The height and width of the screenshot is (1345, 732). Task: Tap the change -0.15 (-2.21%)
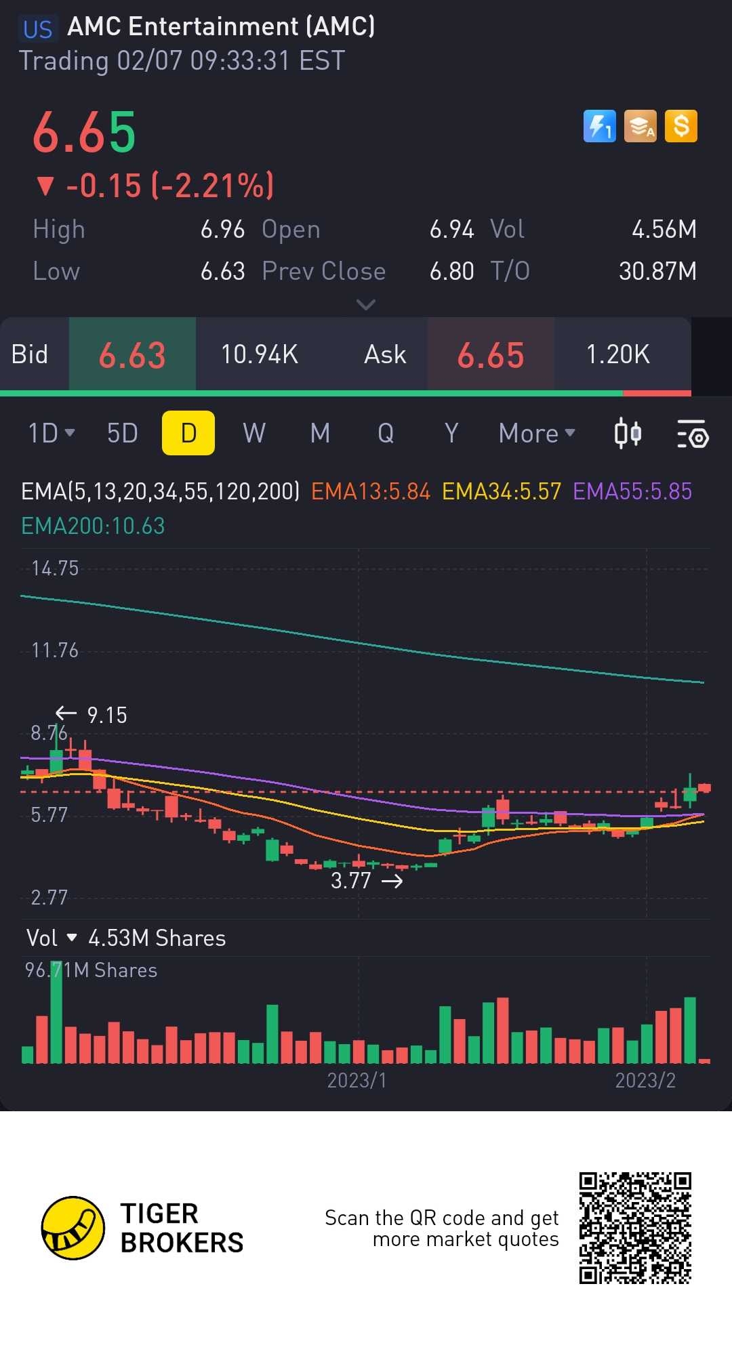point(155,186)
